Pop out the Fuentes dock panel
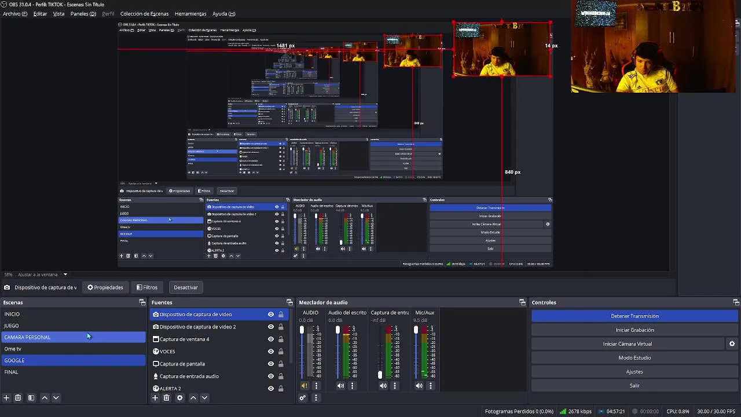The height and width of the screenshot is (417, 741). (289, 302)
